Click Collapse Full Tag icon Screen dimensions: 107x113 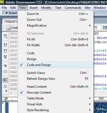coord(5,45)
